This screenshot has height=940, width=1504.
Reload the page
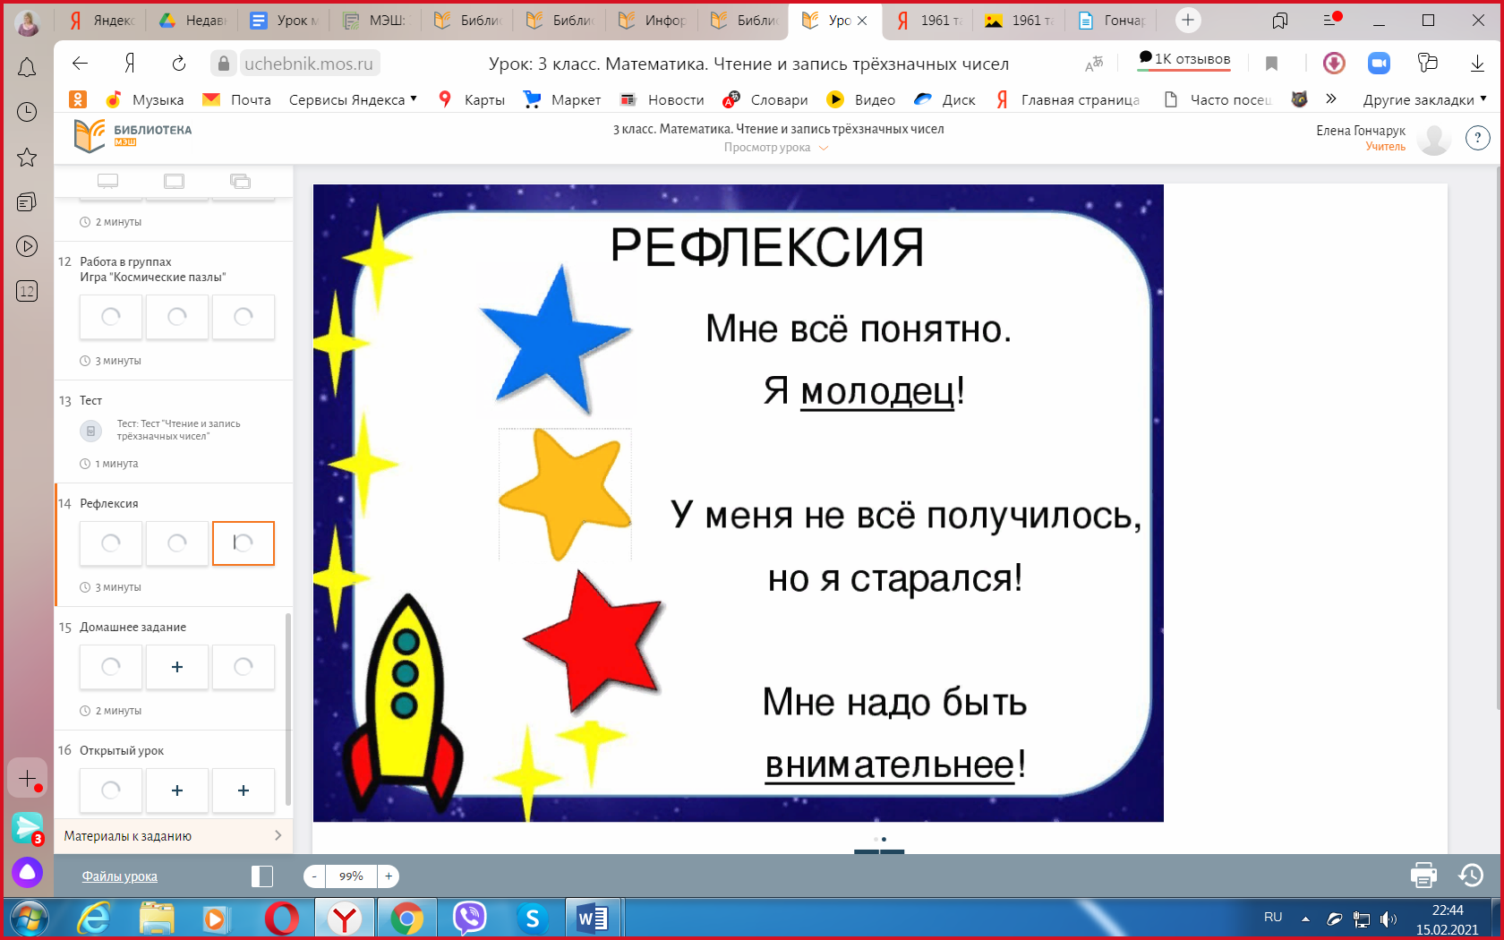coord(178,63)
